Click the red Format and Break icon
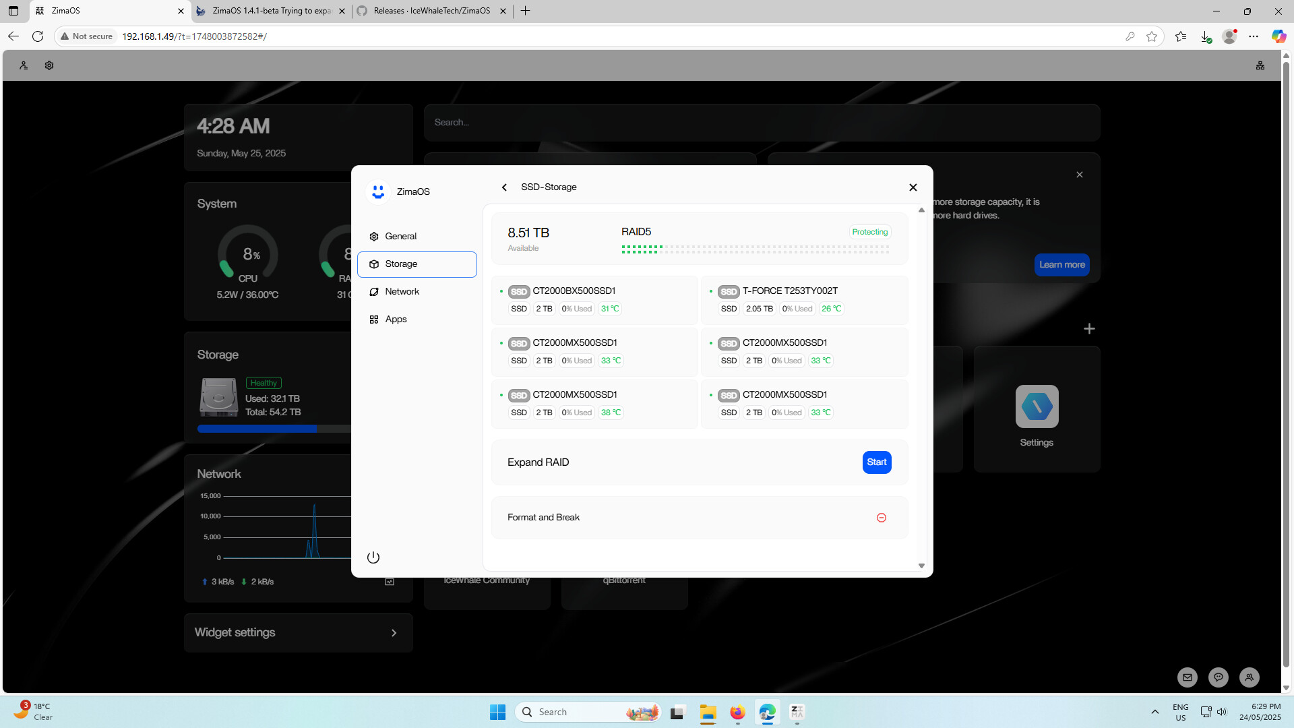Screen dimensions: 1294x728 882,518
